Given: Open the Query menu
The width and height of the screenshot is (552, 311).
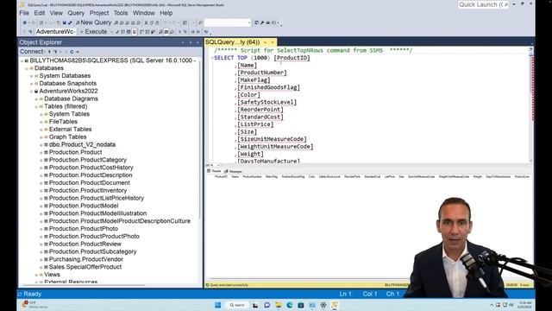Looking at the screenshot, I should 76,13.
